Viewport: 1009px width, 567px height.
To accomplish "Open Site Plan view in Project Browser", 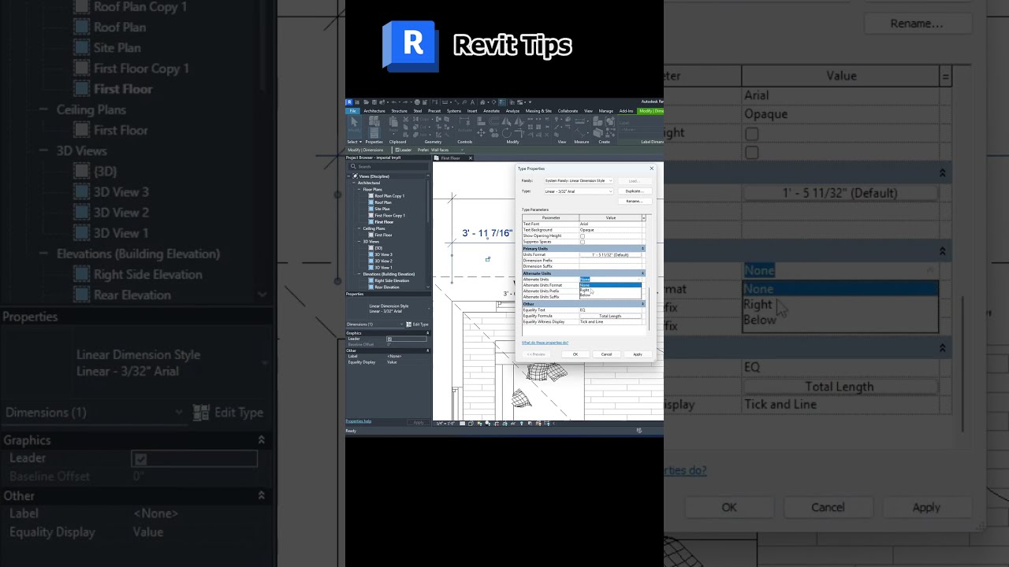I will click(x=383, y=209).
